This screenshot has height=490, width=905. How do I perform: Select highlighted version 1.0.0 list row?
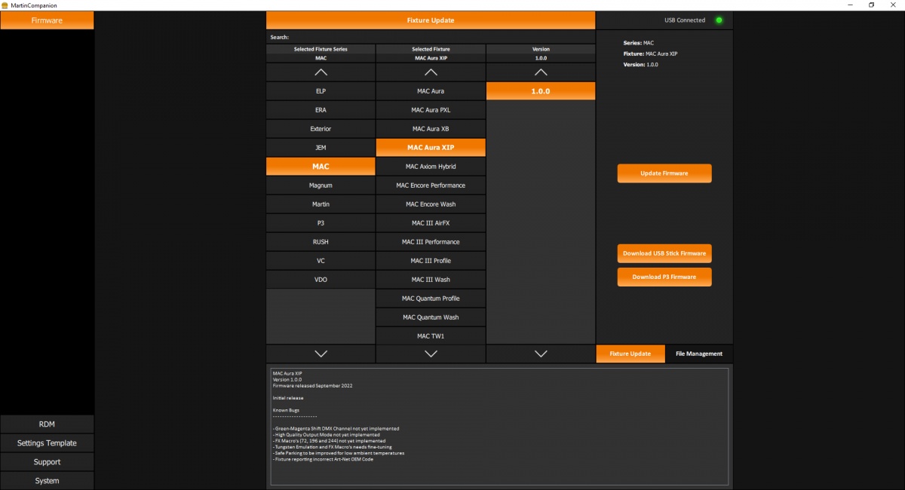(541, 91)
